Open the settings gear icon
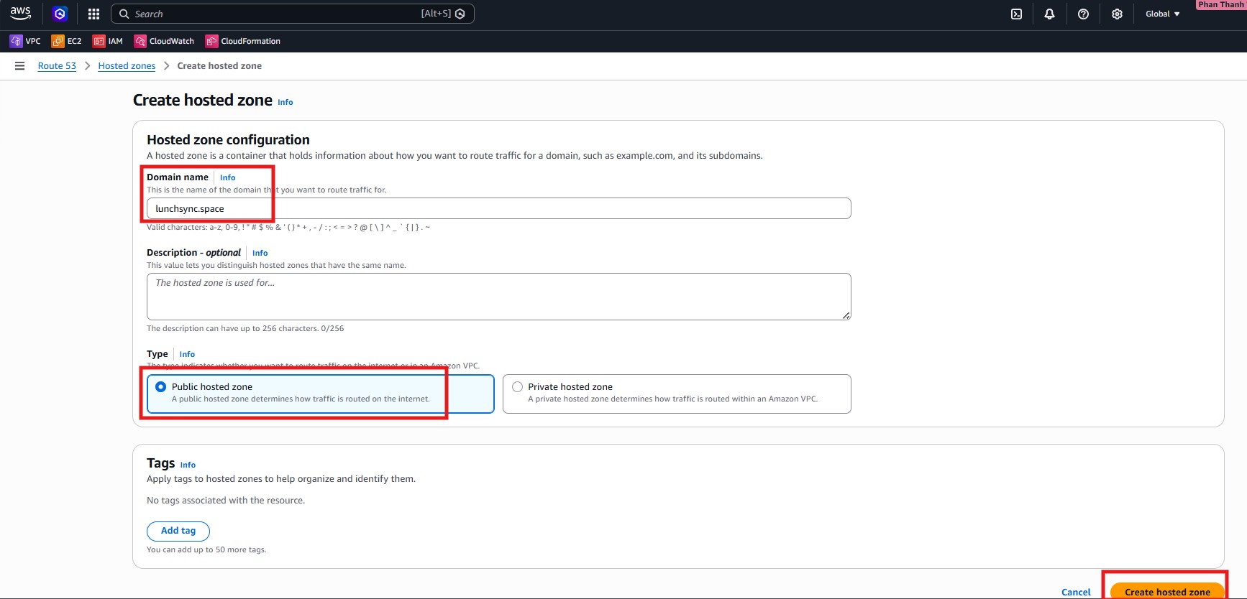This screenshot has width=1247, height=599. (x=1116, y=14)
